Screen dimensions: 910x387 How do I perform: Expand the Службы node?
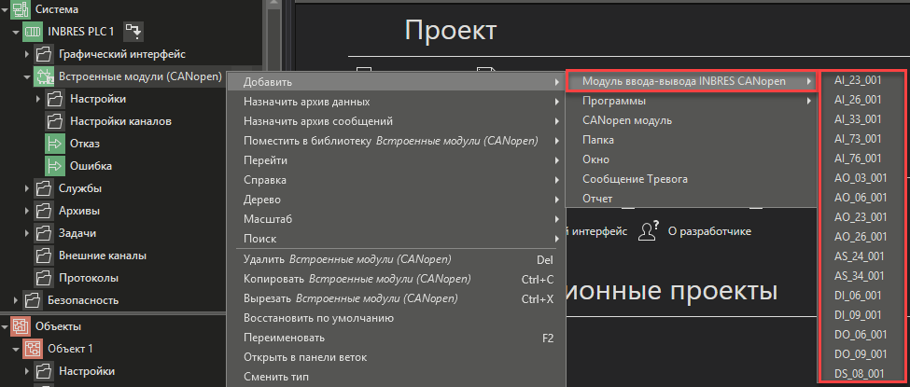tap(27, 188)
